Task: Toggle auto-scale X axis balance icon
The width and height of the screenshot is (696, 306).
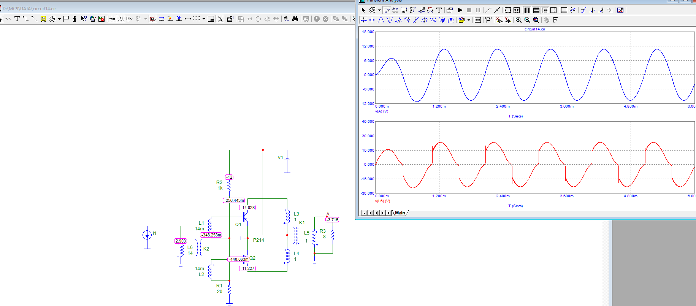Action: tap(499, 20)
